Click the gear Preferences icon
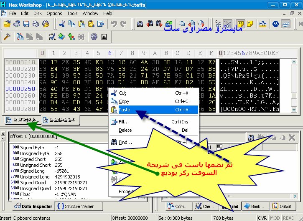The width and height of the screenshot is (303, 221). [x=94, y=37]
